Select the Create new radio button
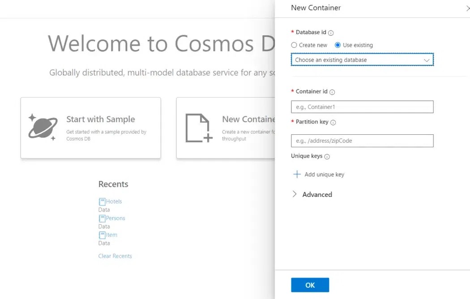470x299 pixels. coord(295,45)
